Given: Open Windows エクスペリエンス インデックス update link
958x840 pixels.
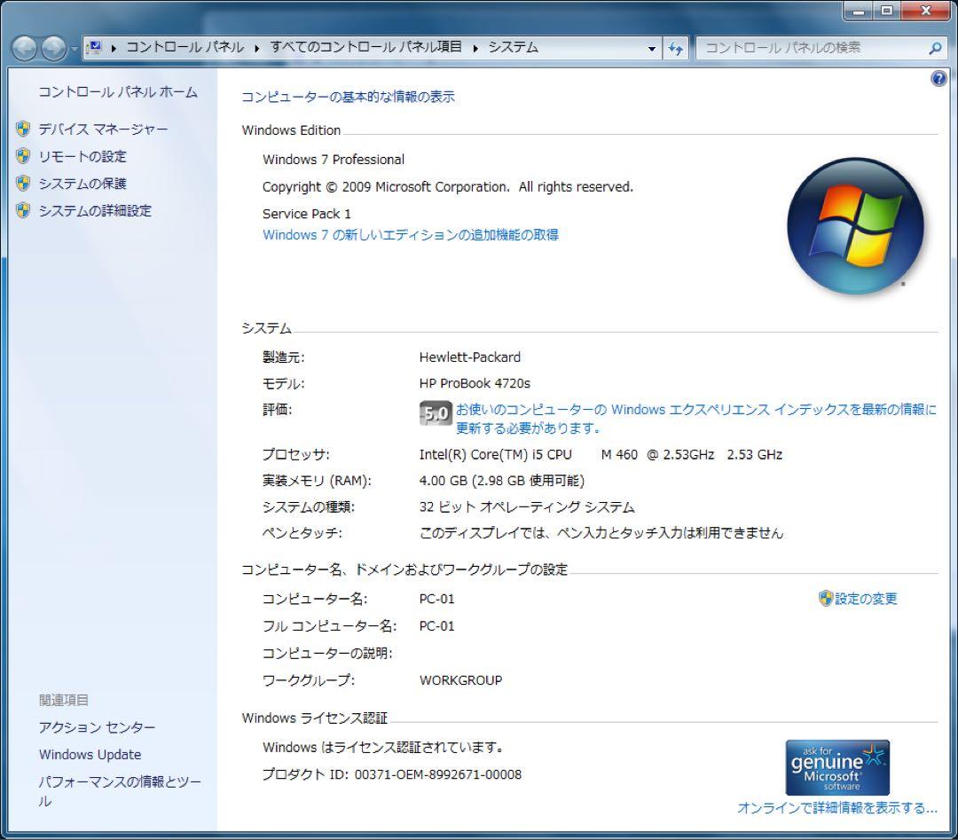Looking at the screenshot, I should (x=696, y=419).
